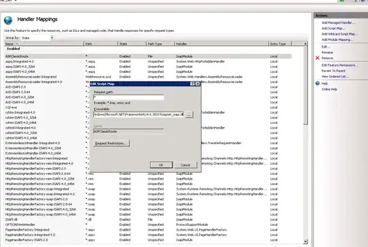This screenshot has width=368, height=247.
Task: Click the ProtocolSupportModule handler cell
Action: [x=192, y=225]
